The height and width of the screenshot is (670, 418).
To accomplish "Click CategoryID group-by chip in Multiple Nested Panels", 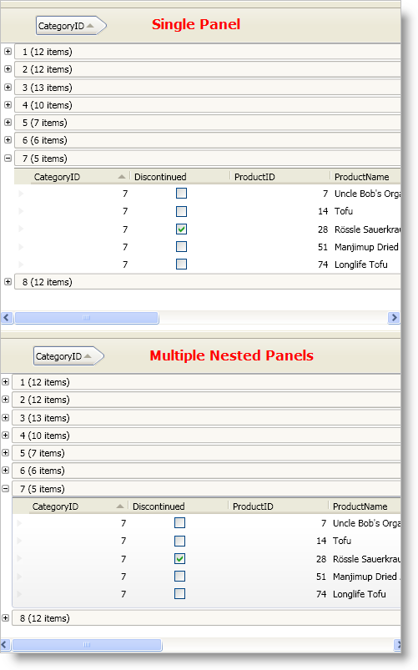I will (x=68, y=356).
